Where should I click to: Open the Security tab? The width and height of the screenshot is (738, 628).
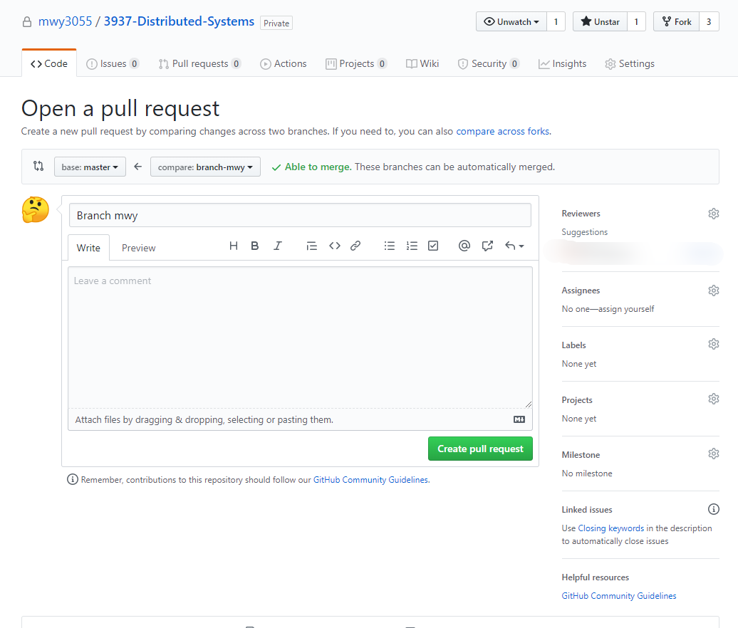(x=489, y=63)
